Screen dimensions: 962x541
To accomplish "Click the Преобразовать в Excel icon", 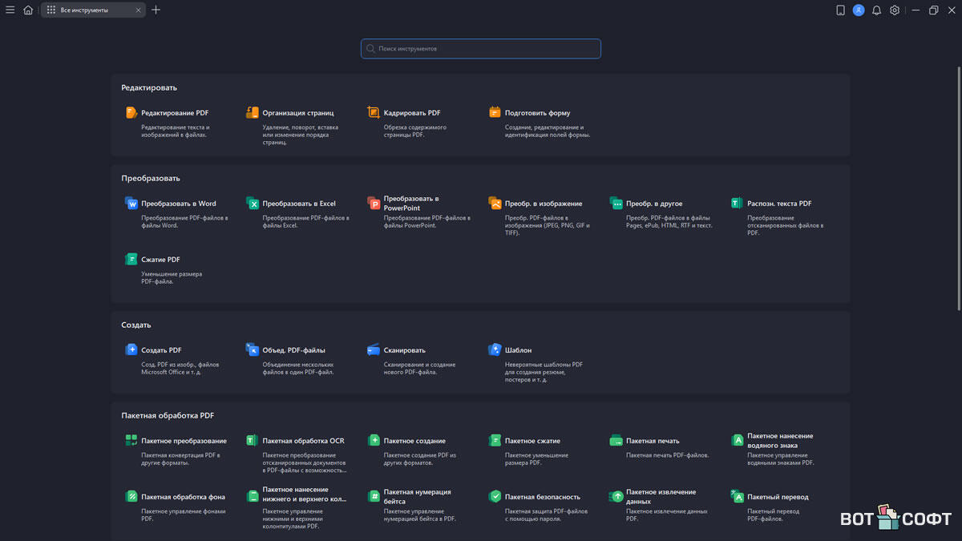I will coord(253,204).
